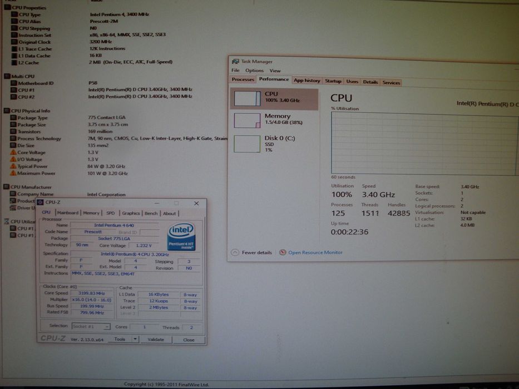
Task: Click the CPU-Z title bar icon
Action: tap(40, 202)
